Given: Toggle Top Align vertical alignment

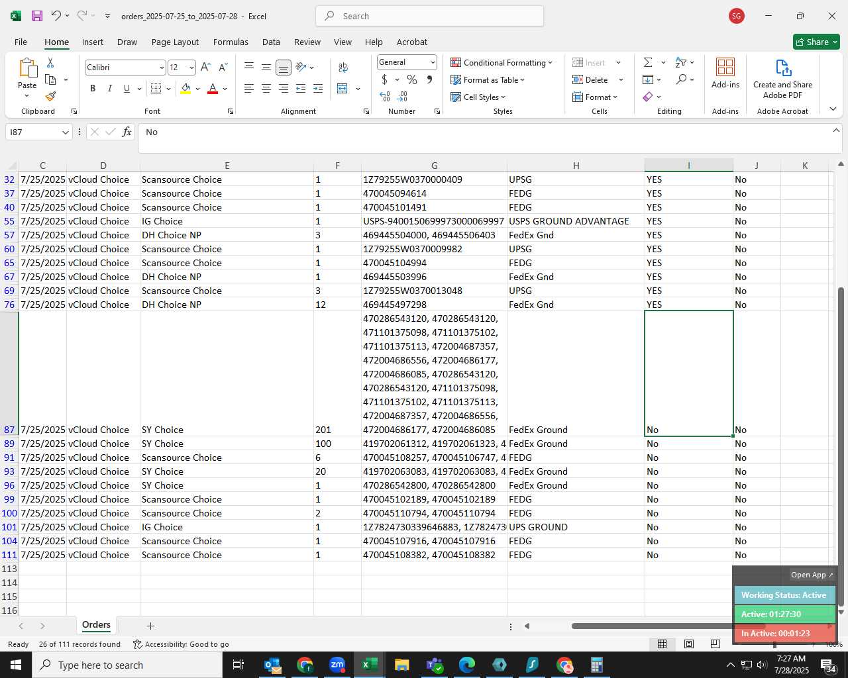Looking at the screenshot, I should coord(249,67).
